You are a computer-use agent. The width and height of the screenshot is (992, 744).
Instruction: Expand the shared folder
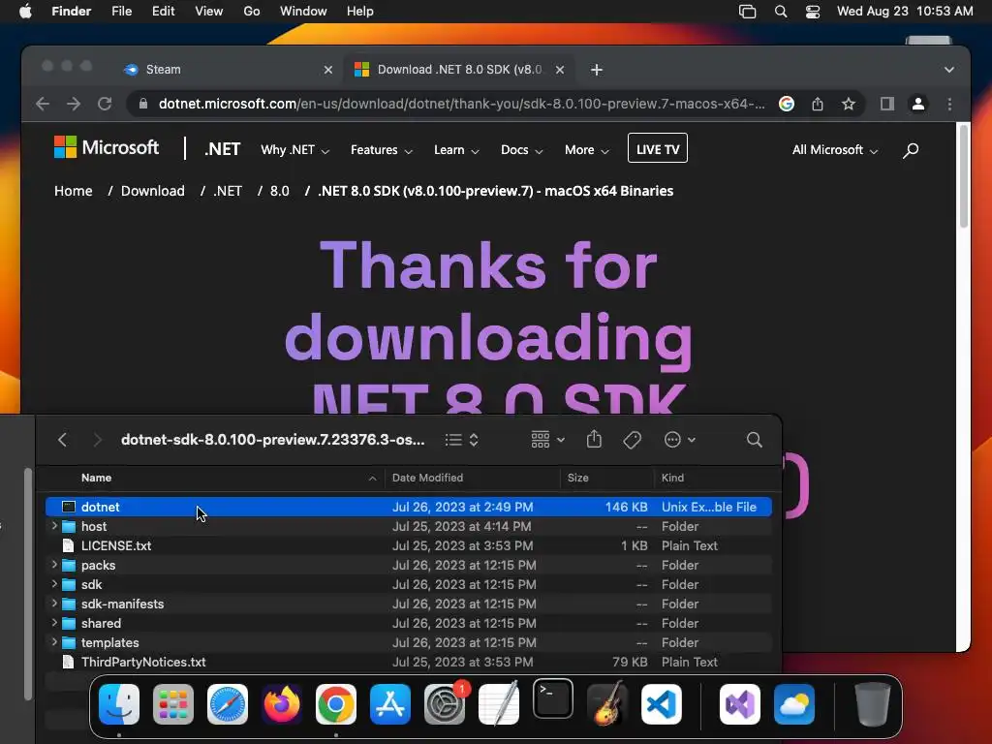tap(54, 623)
